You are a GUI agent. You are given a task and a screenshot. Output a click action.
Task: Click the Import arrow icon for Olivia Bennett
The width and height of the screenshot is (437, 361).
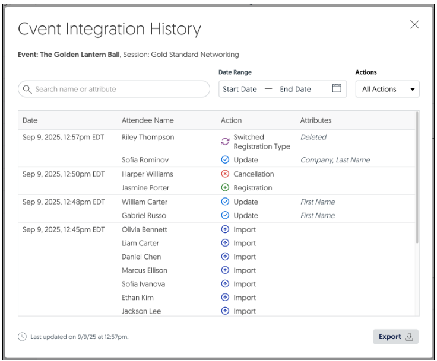225,229
